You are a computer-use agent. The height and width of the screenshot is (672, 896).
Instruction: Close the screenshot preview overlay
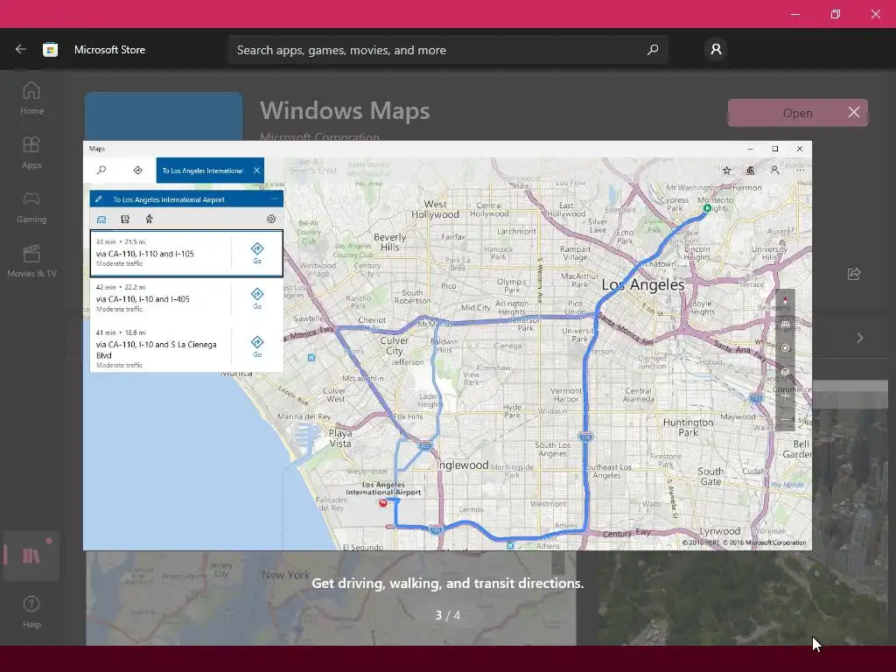tap(854, 113)
